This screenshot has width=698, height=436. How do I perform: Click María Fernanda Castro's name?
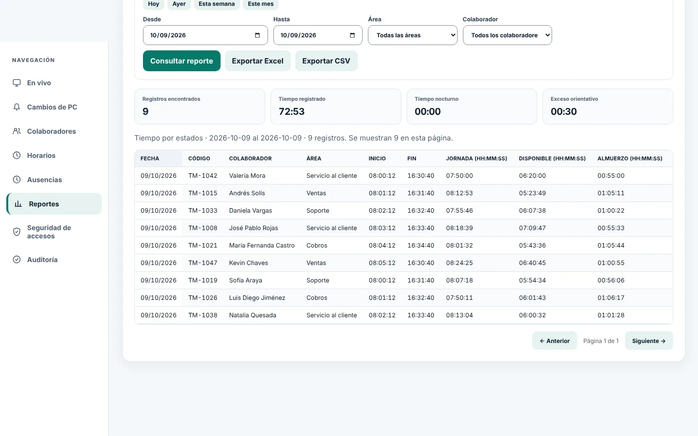coord(262,246)
